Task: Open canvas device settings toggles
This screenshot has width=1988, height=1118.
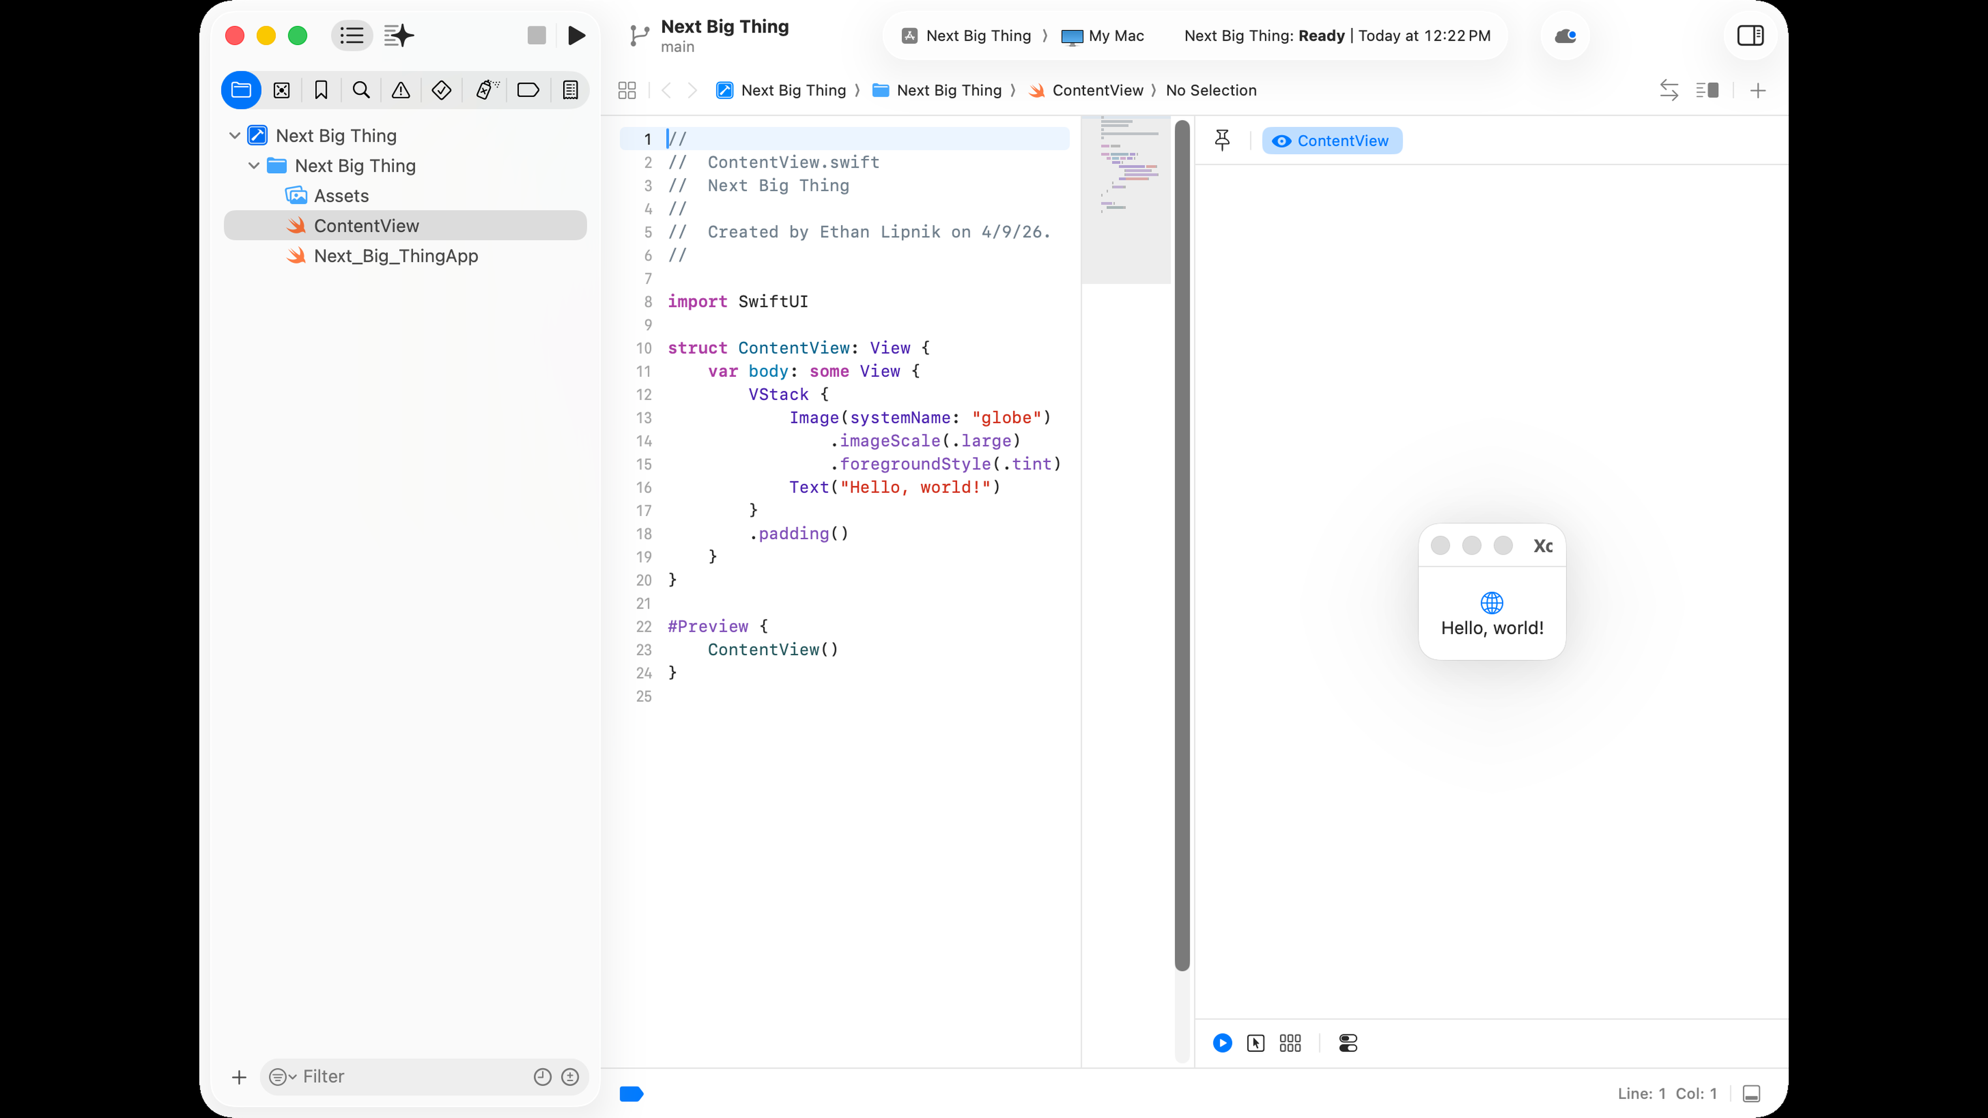Action: [1348, 1043]
